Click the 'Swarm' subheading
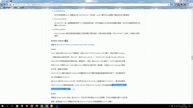 tap(53, 49)
